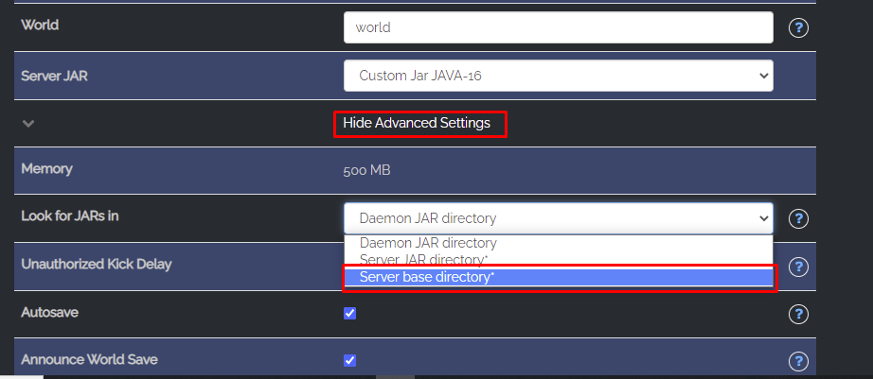The image size is (873, 379).
Task: Click the Autosave help question mark
Action: [798, 314]
